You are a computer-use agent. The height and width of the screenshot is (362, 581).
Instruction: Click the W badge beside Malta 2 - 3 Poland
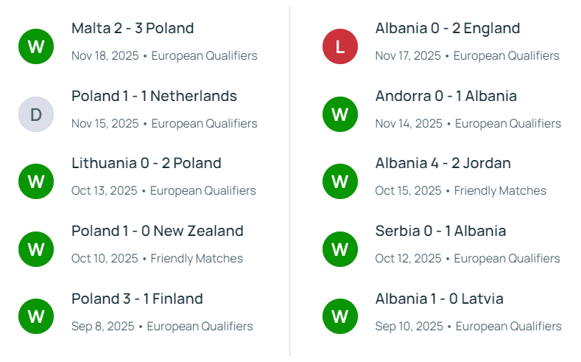click(36, 46)
